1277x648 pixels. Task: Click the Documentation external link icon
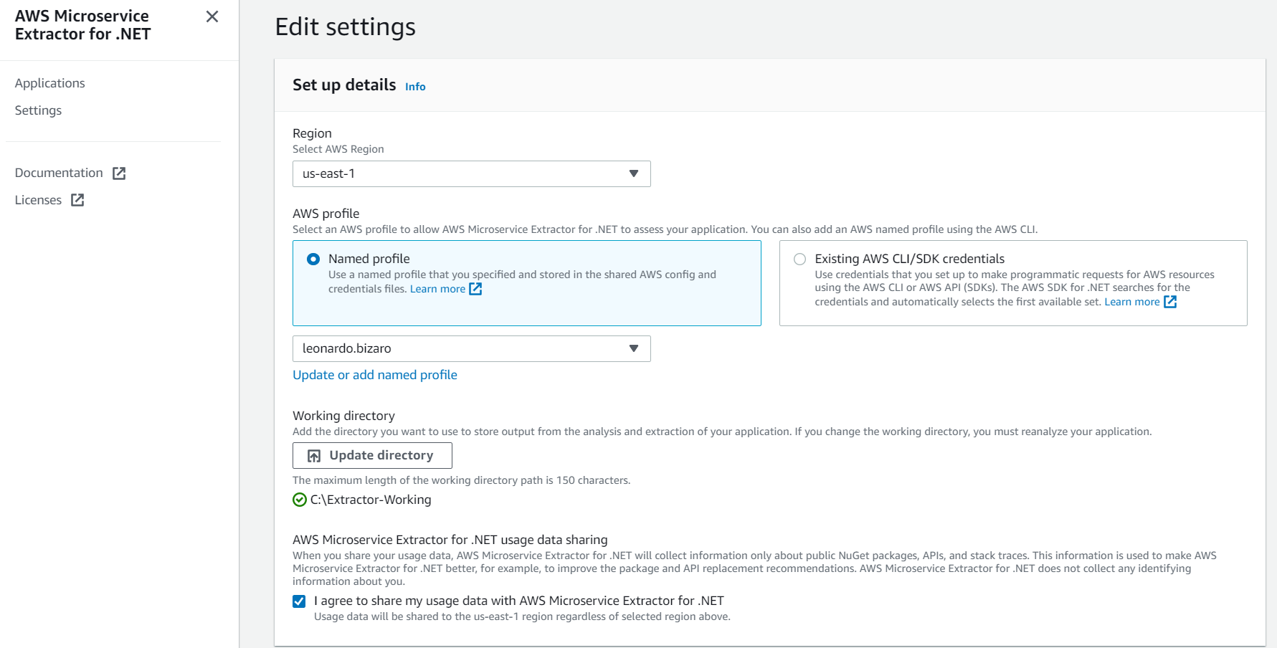click(119, 173)
